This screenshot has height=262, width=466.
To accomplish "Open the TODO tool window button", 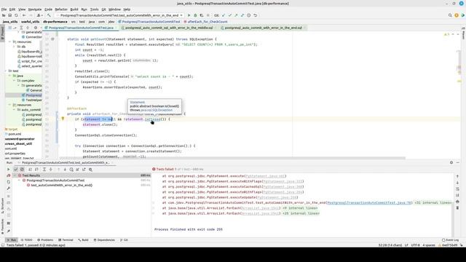I will [26, 239].
